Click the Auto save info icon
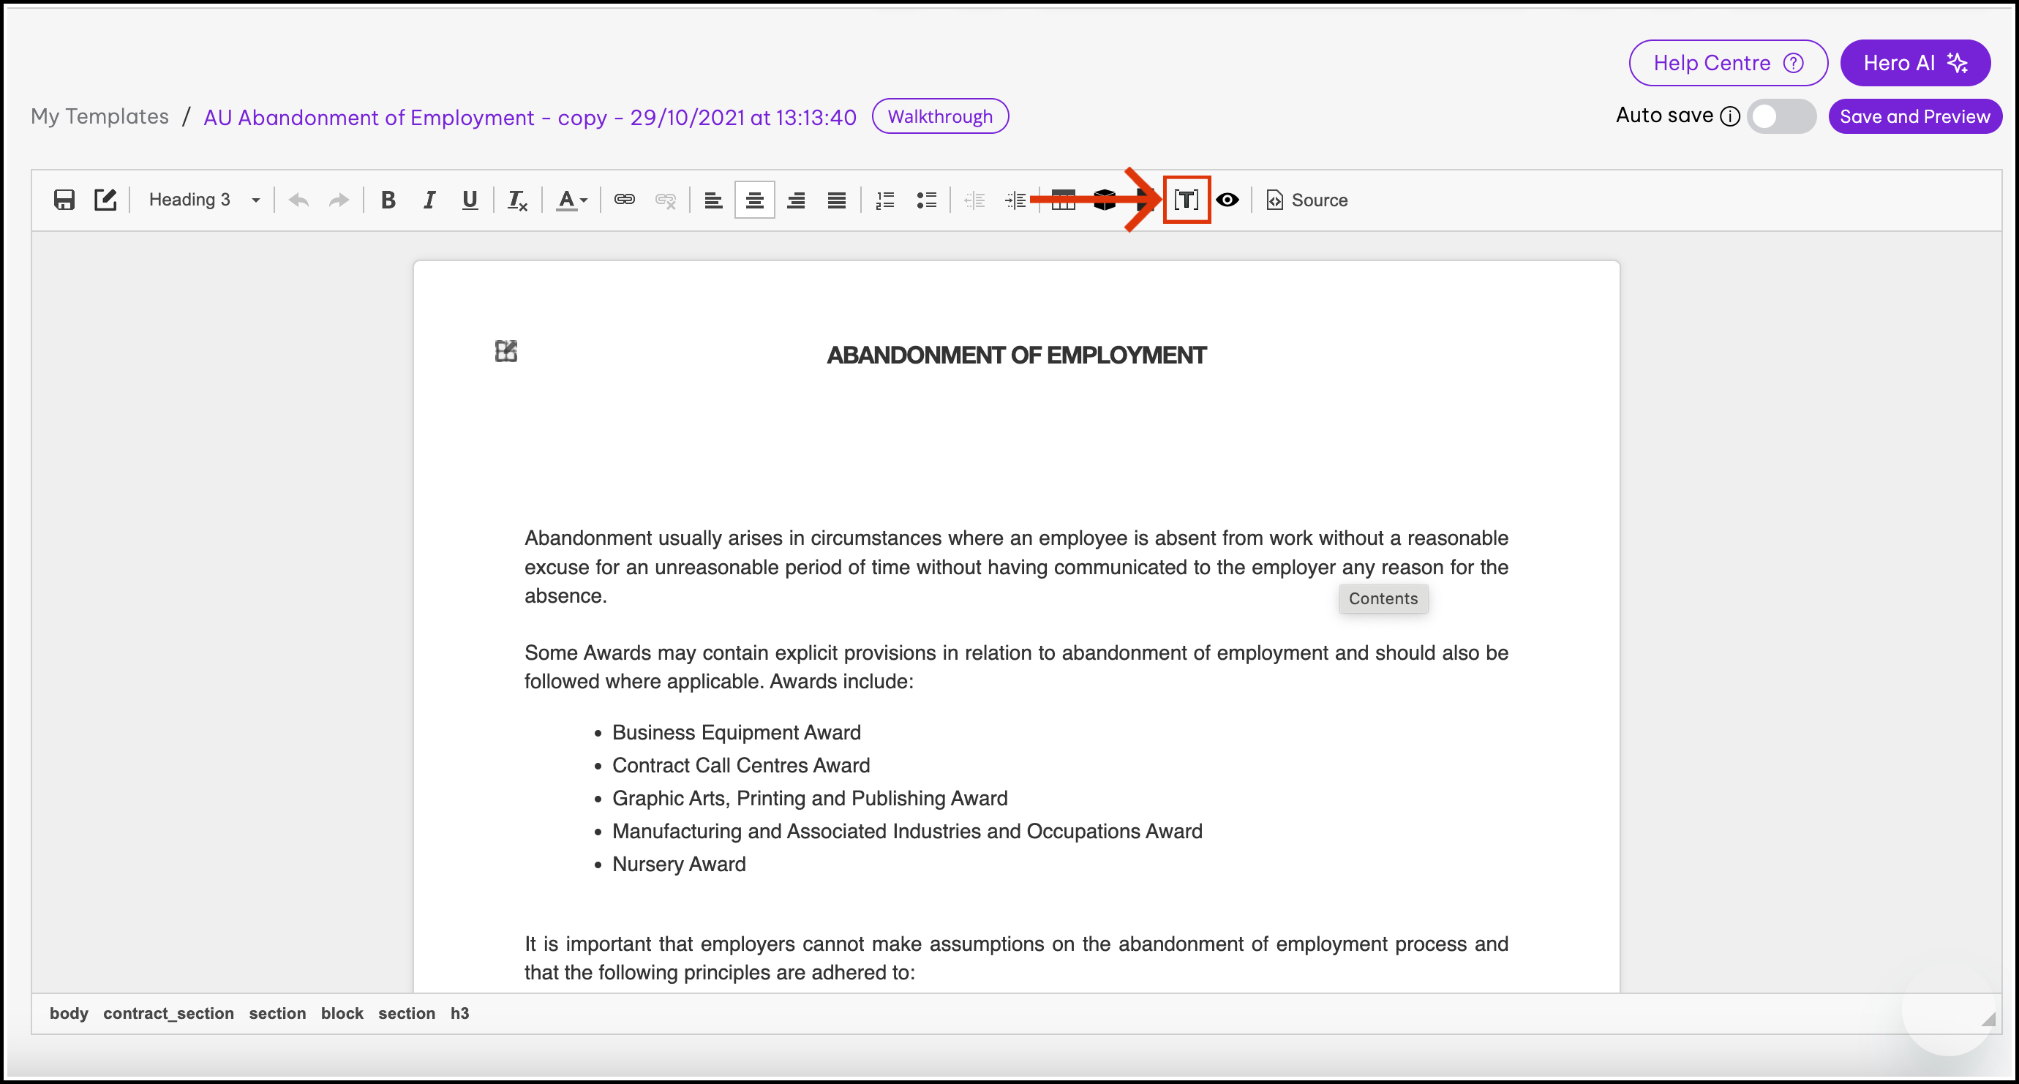 1730,117
